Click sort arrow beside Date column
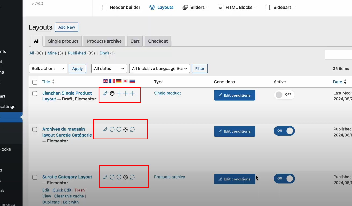This screenshot has height=206, width=352. (x=345, y=82)
